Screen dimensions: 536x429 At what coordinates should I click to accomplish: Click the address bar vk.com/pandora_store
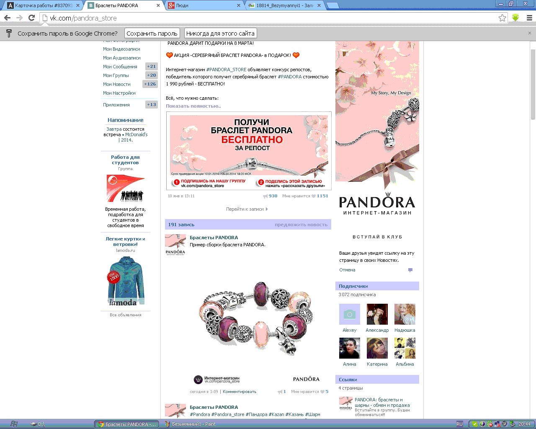[268, 18]
